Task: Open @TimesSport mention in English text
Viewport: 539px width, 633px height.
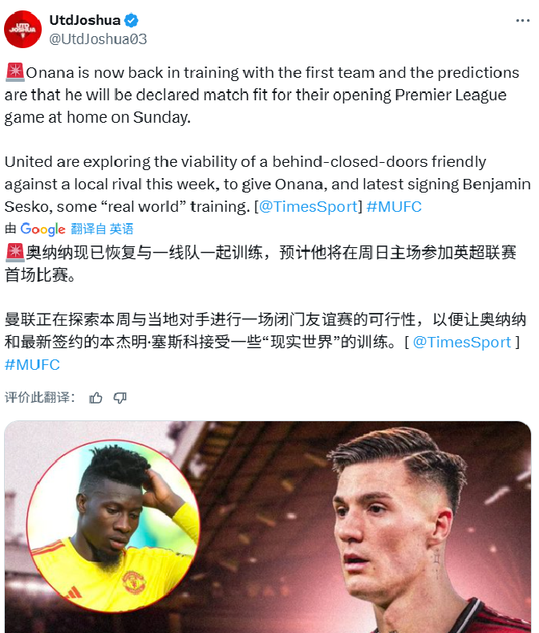Action: coord(308,207)
